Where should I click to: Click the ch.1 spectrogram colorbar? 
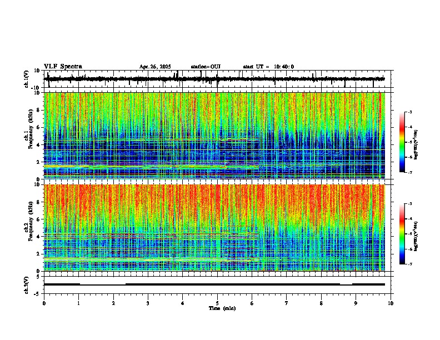click(x=402, y=142)
